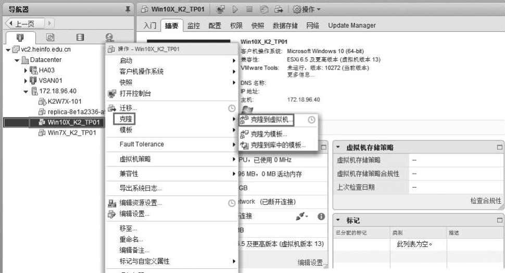Switch to the 权限 tab
505x273 pixels.
point(236,25)
